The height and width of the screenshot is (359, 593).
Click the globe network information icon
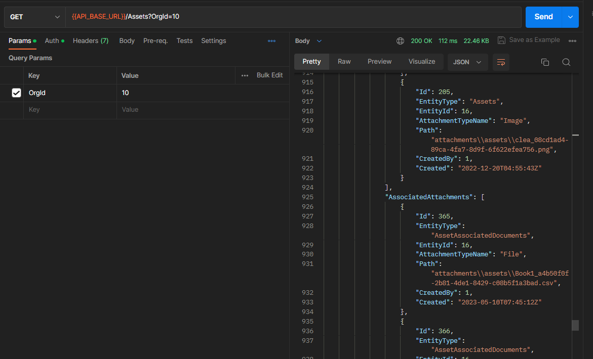tap(400, 41)
